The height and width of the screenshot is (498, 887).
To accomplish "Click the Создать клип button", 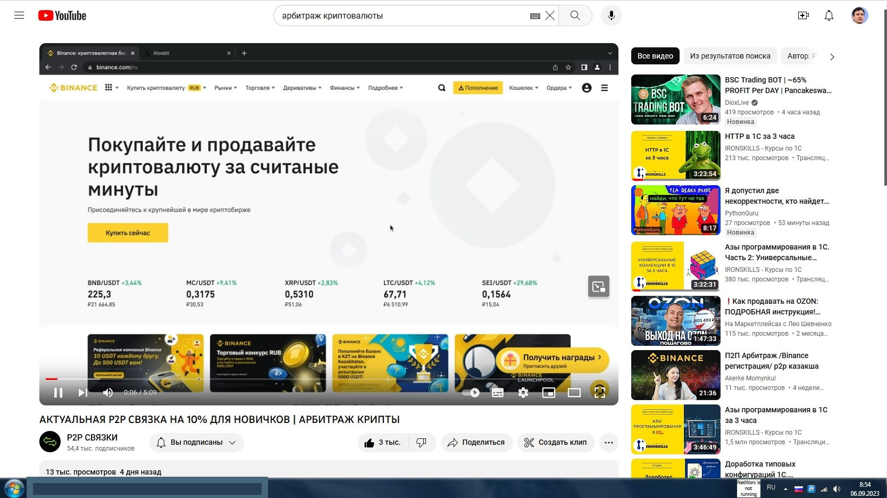I will click(556, 443).
